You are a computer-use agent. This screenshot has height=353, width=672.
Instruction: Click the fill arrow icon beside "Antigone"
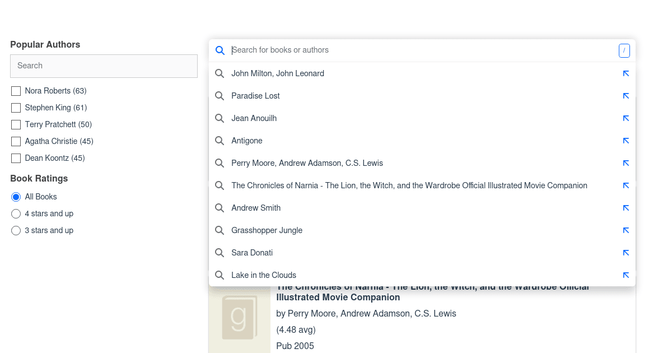(x=626, y=141)
